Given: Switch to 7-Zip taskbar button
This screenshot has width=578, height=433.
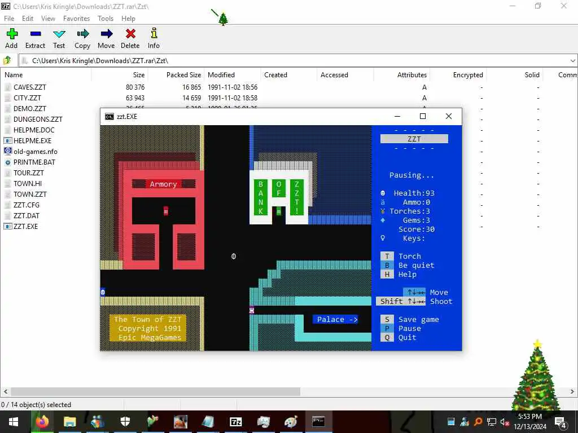Looking at the screenshot, I should pos(235,422).
